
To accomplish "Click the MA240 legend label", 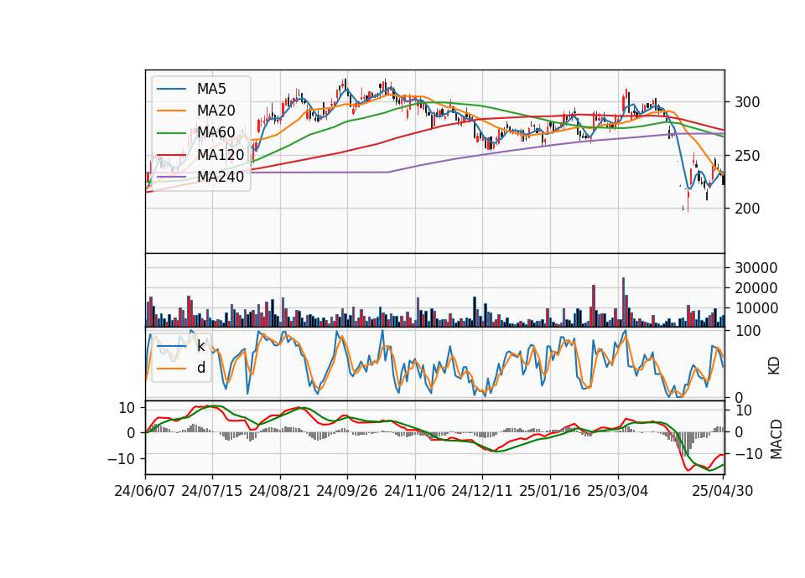I will click(221, 177).
